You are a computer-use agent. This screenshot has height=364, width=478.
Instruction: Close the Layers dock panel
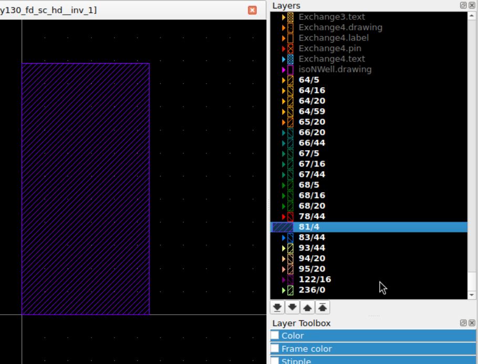tap(472, 5)
